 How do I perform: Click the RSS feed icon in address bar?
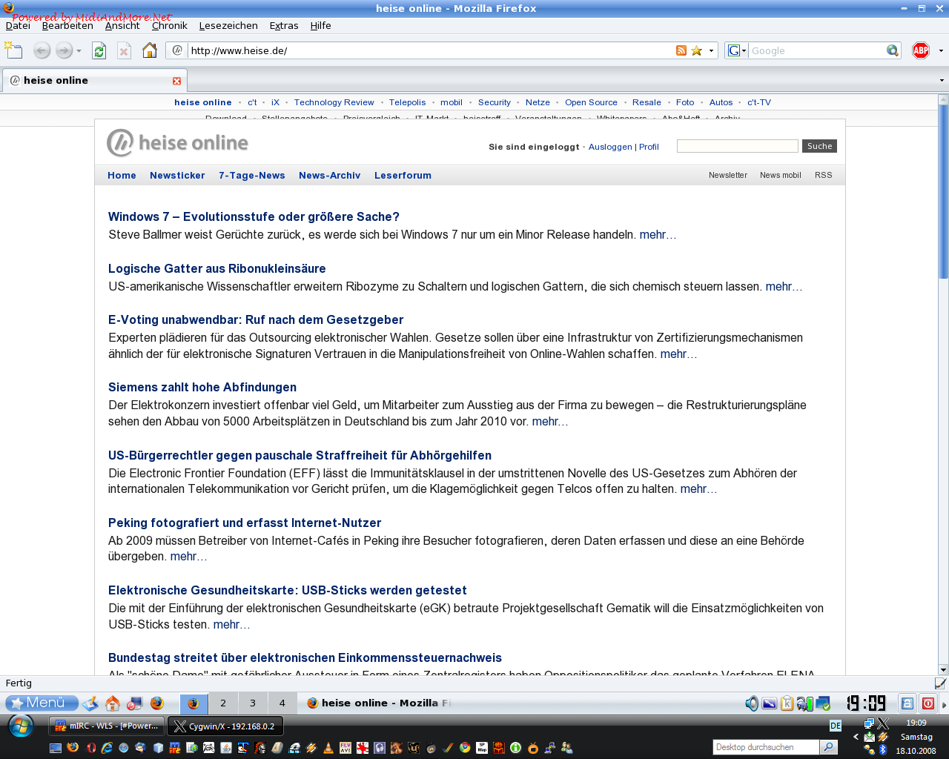tap(681, 50)
